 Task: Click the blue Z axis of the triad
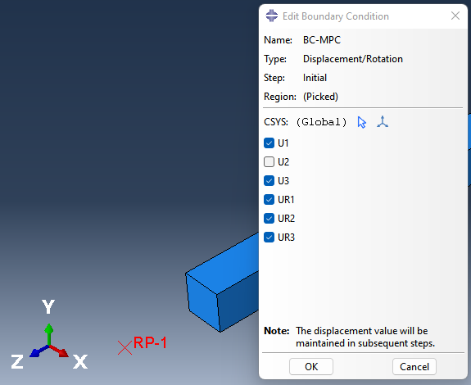[38, 351]
